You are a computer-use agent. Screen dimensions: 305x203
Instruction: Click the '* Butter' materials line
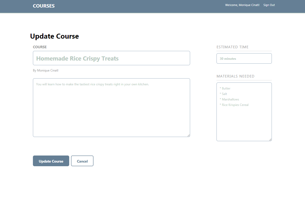(x=225, y=88)
